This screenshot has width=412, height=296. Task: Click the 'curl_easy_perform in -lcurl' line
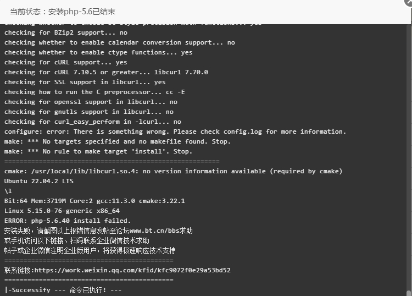92,122
